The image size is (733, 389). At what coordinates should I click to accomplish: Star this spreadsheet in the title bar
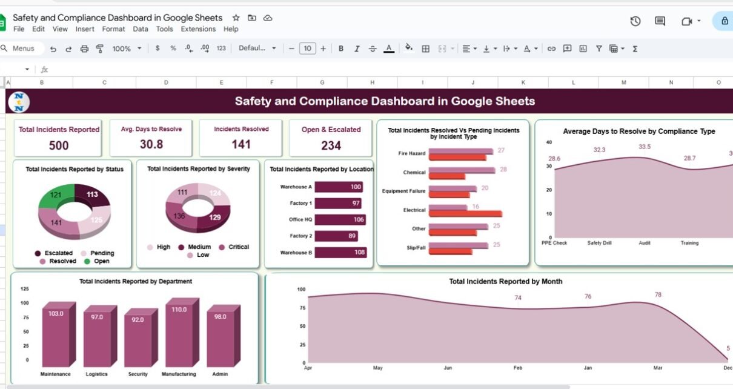click(236, 18)
